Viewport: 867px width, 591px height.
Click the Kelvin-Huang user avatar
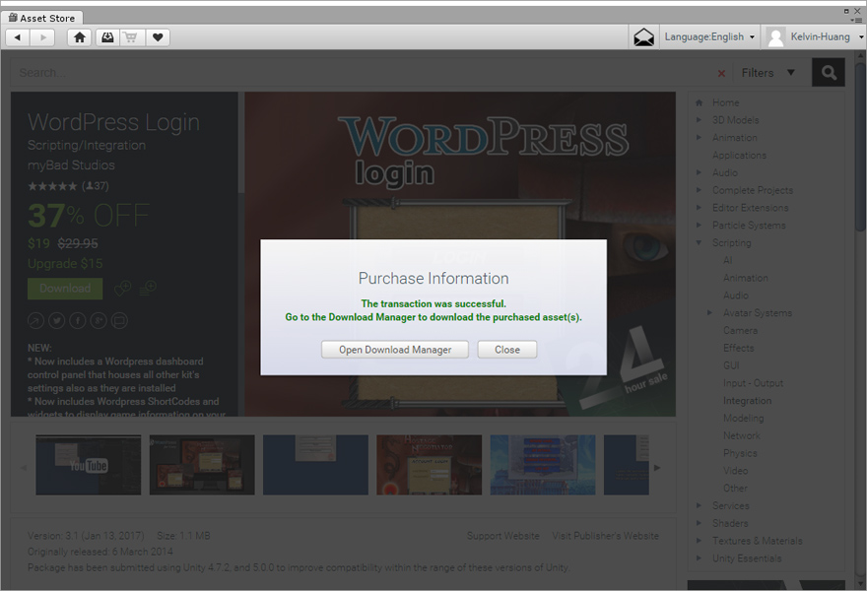pyautogui.click(x=775, y=37)
